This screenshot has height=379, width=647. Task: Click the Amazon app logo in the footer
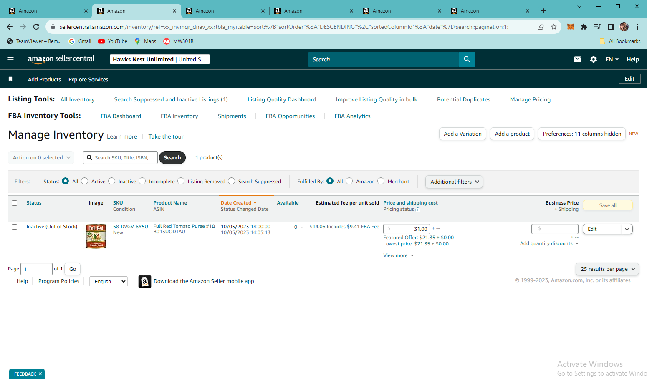145,282
